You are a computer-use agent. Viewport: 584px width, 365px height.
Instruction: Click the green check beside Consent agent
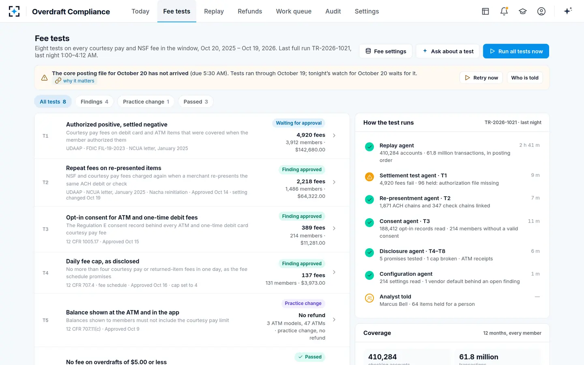point(369,223)
